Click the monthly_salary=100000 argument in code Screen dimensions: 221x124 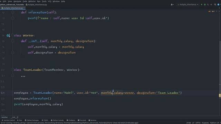pyautogui.click(x=117, y=93)
